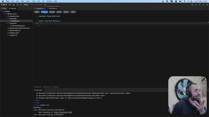Collapse the MyApp.csproj project node
The image size is (209, 117).
(x=4, y=14)
